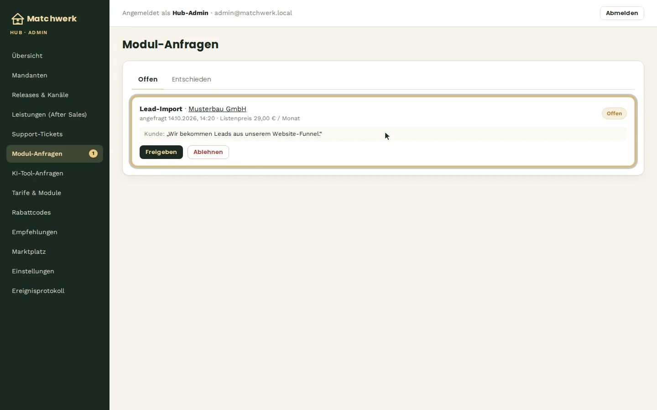Click the Lead-Import request title

(161, 109)
